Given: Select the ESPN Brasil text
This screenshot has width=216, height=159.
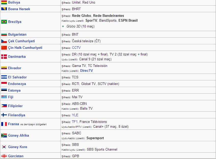Looking at the screenshot, I should tap(128, 20).
